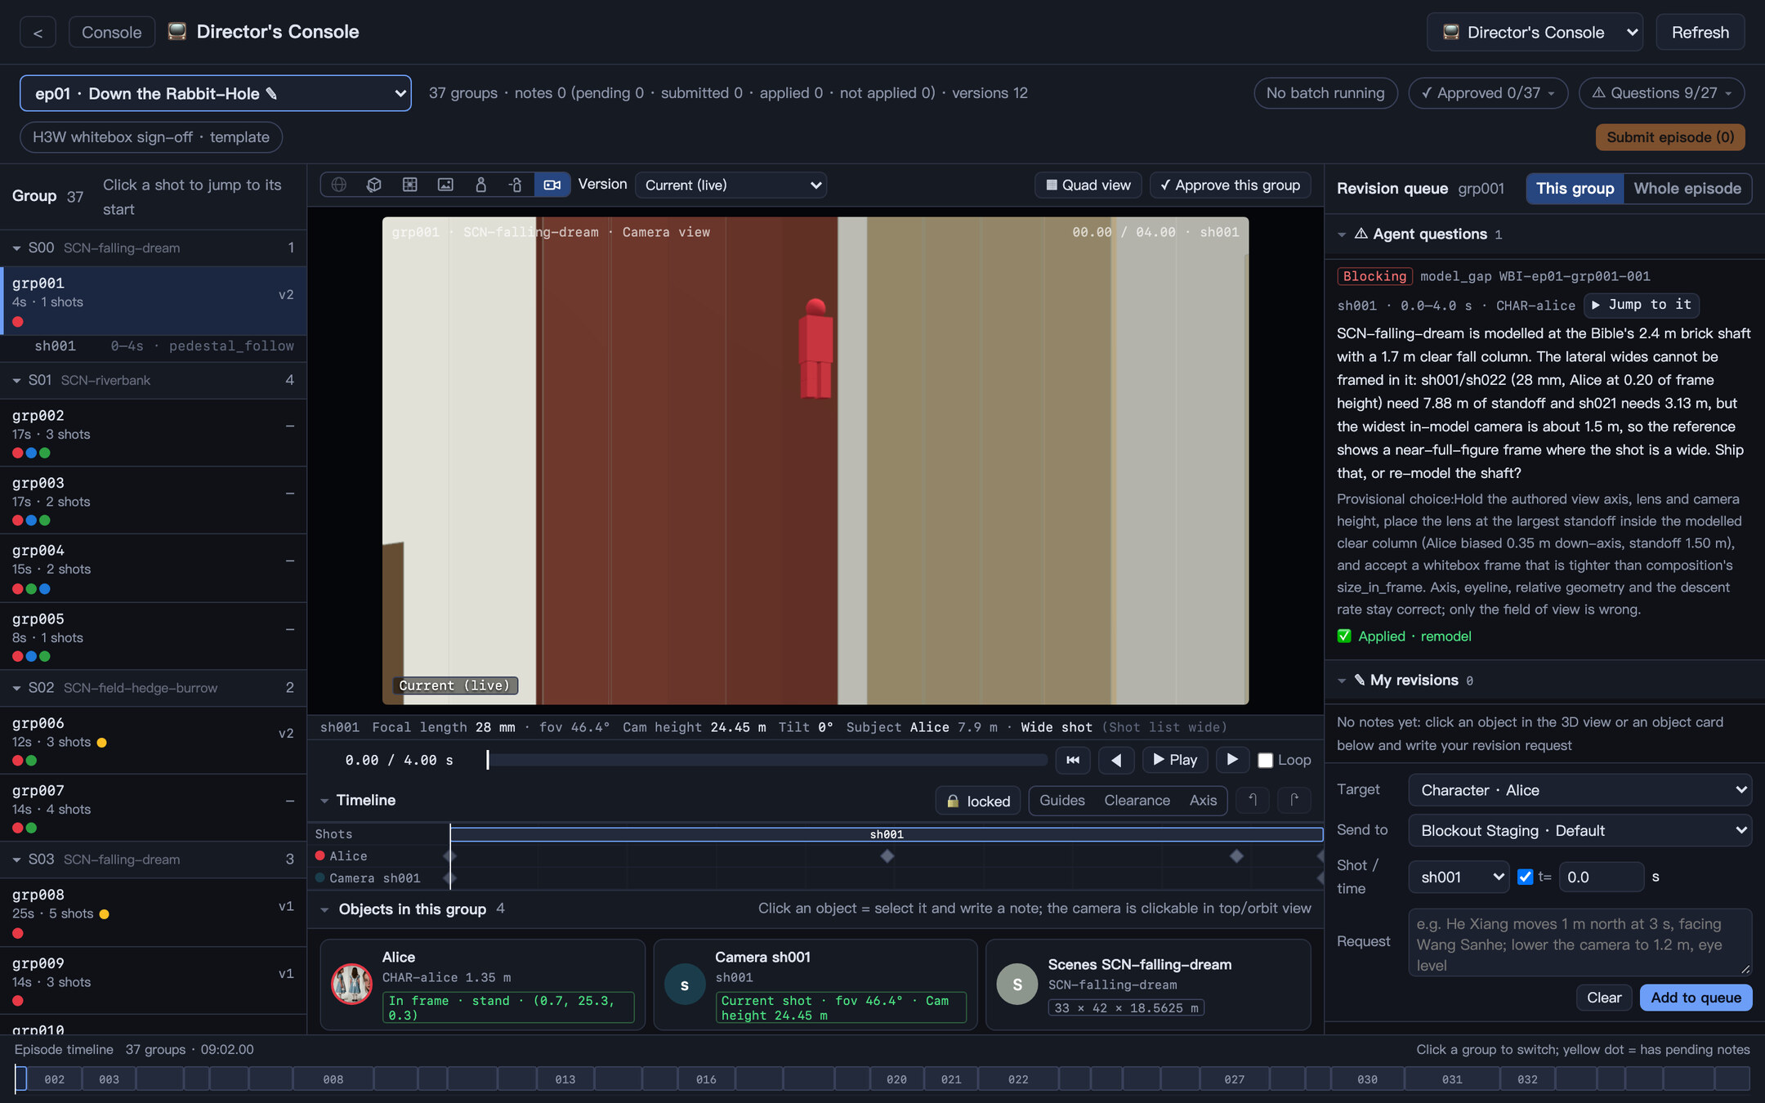Toggle Clearance overlay in timeline
The width and height of the screenshot is (1765, 1103).
click(x=1137, y=801)
